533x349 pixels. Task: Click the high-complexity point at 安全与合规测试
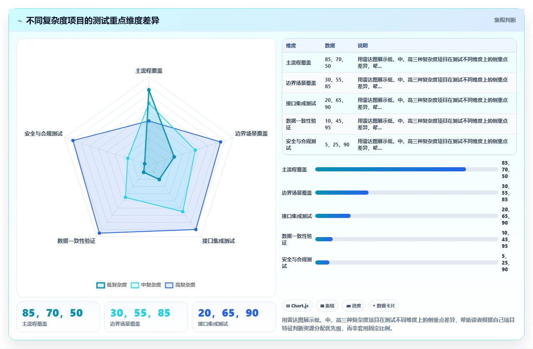[73, 141]
